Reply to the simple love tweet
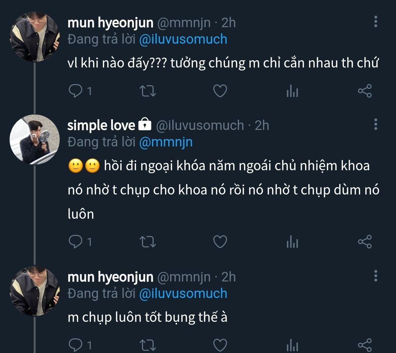The height and width of the screenshot is (353, 396). click(x=75, y=241)
